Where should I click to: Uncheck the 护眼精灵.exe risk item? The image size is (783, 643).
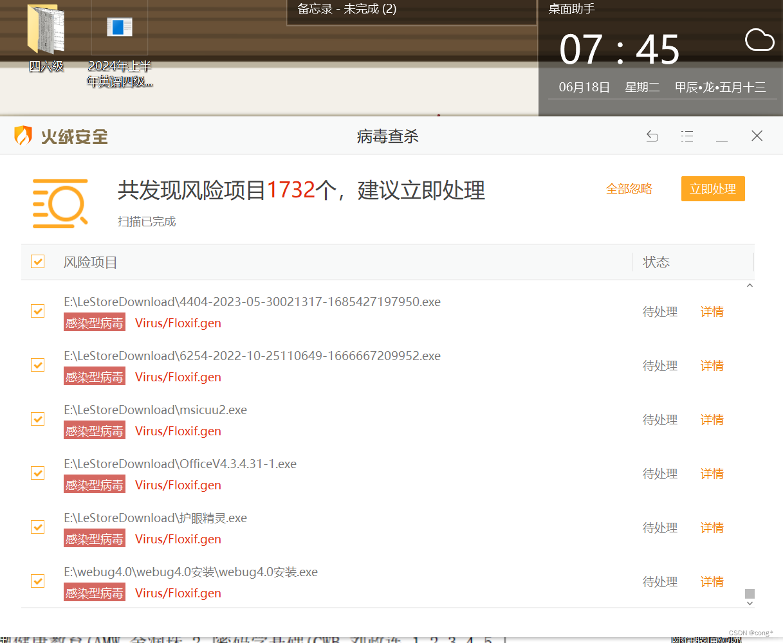(38, 527)
